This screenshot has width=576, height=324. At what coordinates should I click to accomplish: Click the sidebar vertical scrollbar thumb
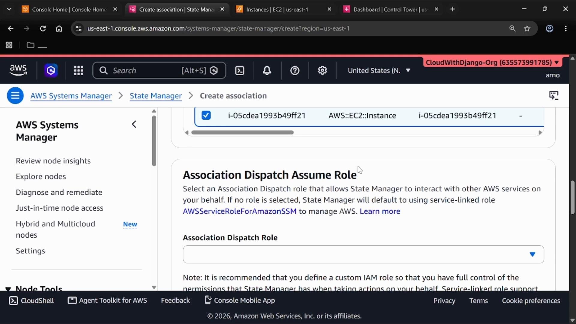154,141
